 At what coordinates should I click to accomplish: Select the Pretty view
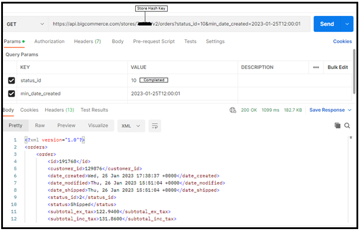point(16,125)
